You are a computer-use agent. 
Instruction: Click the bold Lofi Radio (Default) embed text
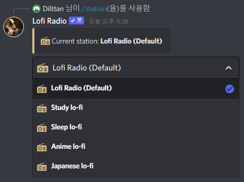tap(131, 41)
